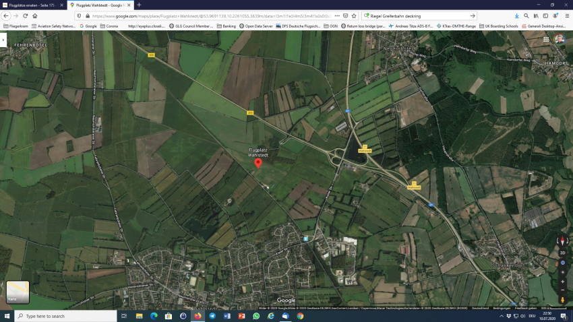Open the Google bookmark
The width and height of the screenshot is (573, 322).
[88, 26]
